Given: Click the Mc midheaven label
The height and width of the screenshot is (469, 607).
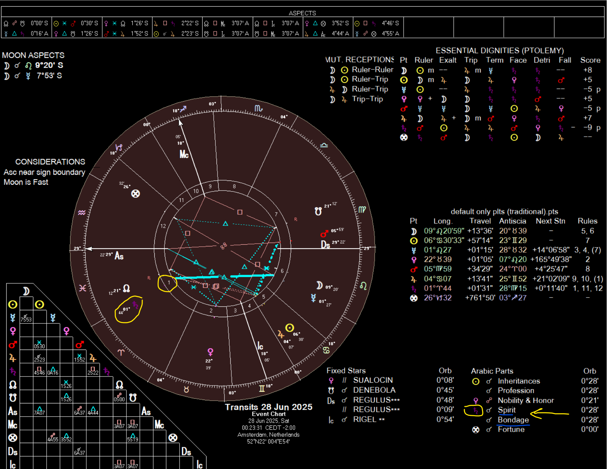Looking at the screenshot, I should pos(184,154).
